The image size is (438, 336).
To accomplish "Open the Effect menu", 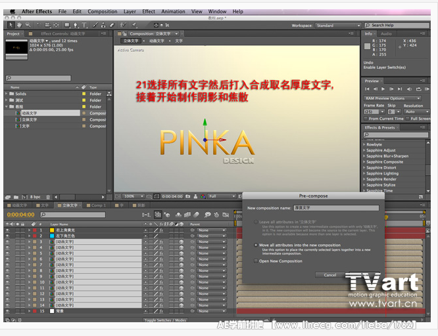I will tap(149, 11).
